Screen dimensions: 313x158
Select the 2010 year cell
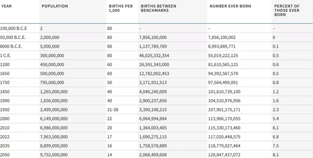point(4,128)
